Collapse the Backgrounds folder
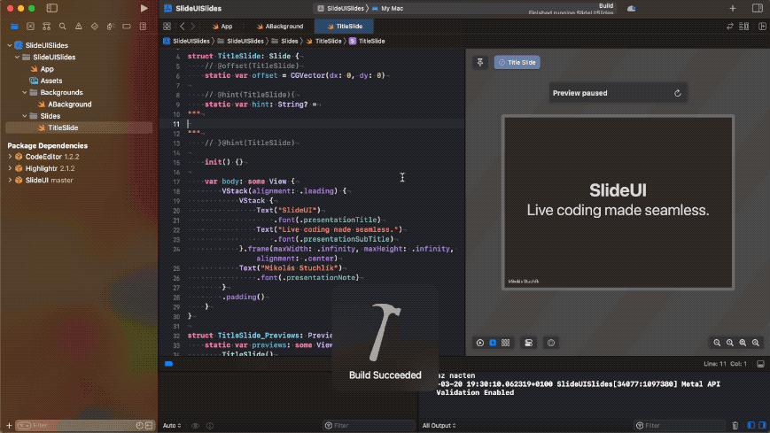This screenshot has height=433, width=770. click(x=25, y=92)
